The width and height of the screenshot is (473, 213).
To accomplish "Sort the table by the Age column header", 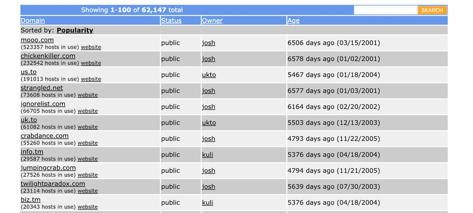I will tap(293, 21).
